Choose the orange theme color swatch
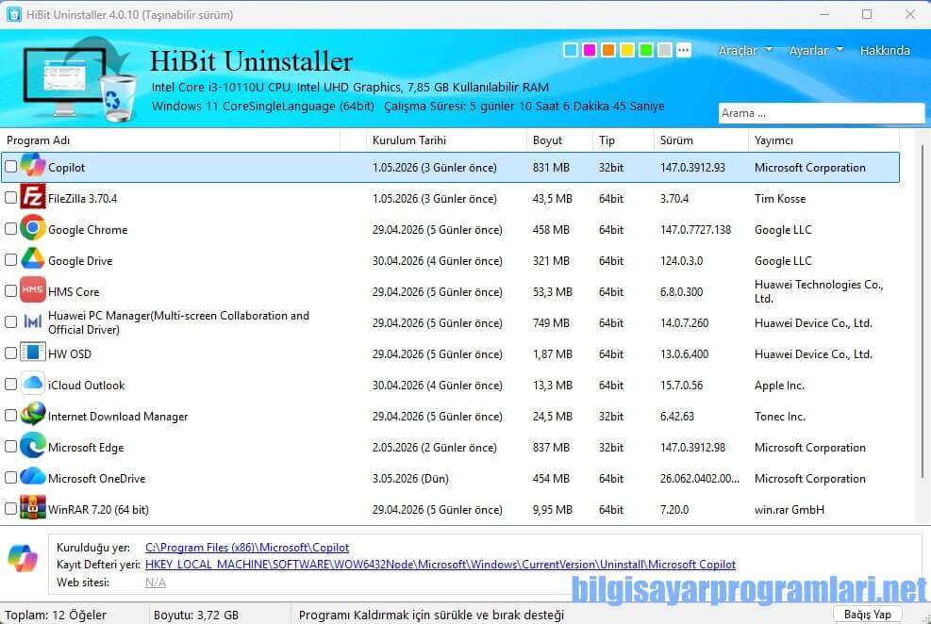Image resolution: width=931 pixels, height=624 pixels. click(x=608, y=50)
